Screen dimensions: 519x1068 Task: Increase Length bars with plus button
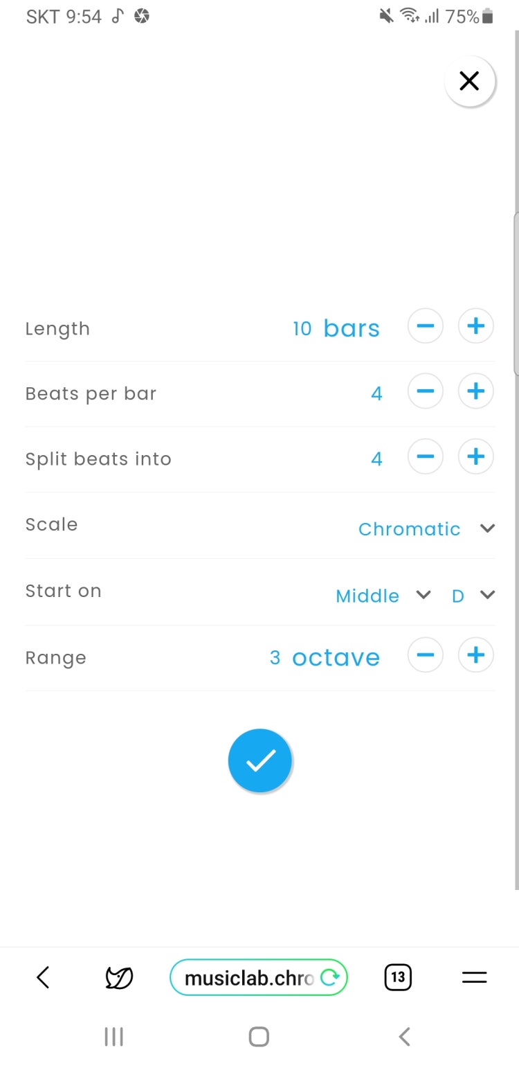click(476, 326)
